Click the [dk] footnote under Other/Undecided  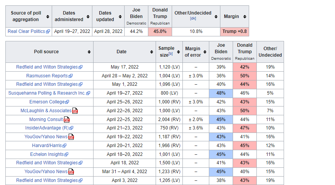(x=193, y=19)
